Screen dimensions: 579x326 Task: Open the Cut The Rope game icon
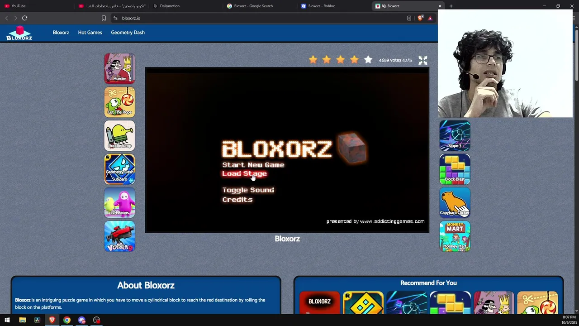(x=119, y=102)
